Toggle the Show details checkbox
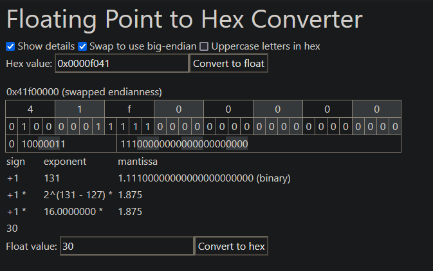 pos(10,46)
